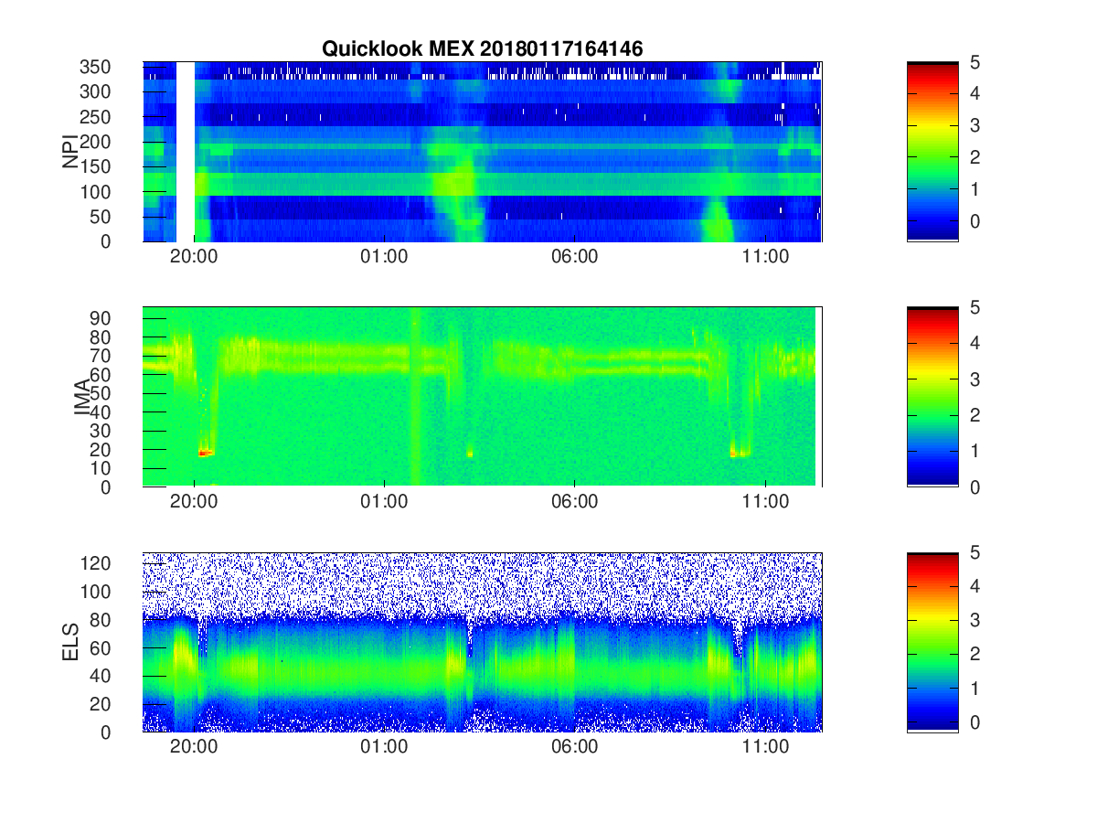This screenshot has width=1097, height=823.
Task: Click the 01:00 label under ELS plot
Action: click(384, 748)
